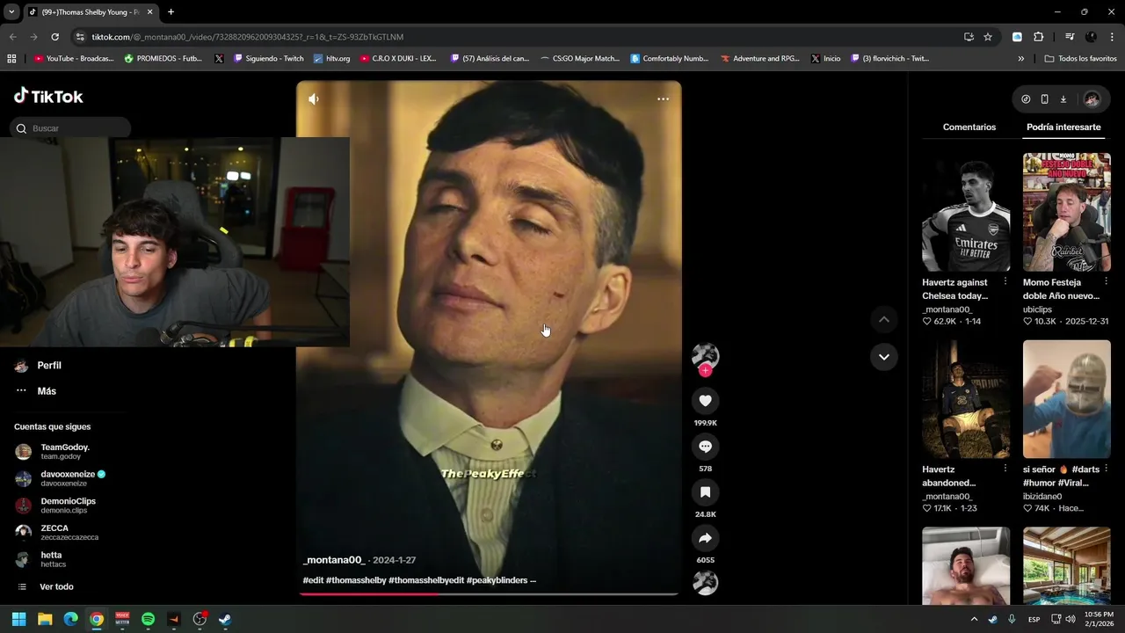Open Windows Start menu
Viewport: 1125px width, 633px height.
pyautogui.click(x=18, y=619)
